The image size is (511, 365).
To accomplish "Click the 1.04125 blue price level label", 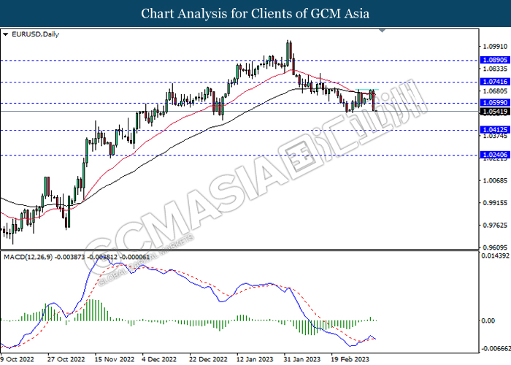I will 495,130.
